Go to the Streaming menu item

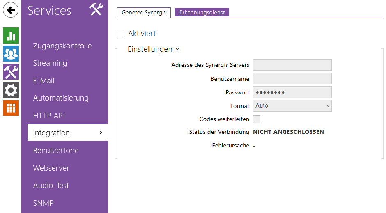click(50, 63)
